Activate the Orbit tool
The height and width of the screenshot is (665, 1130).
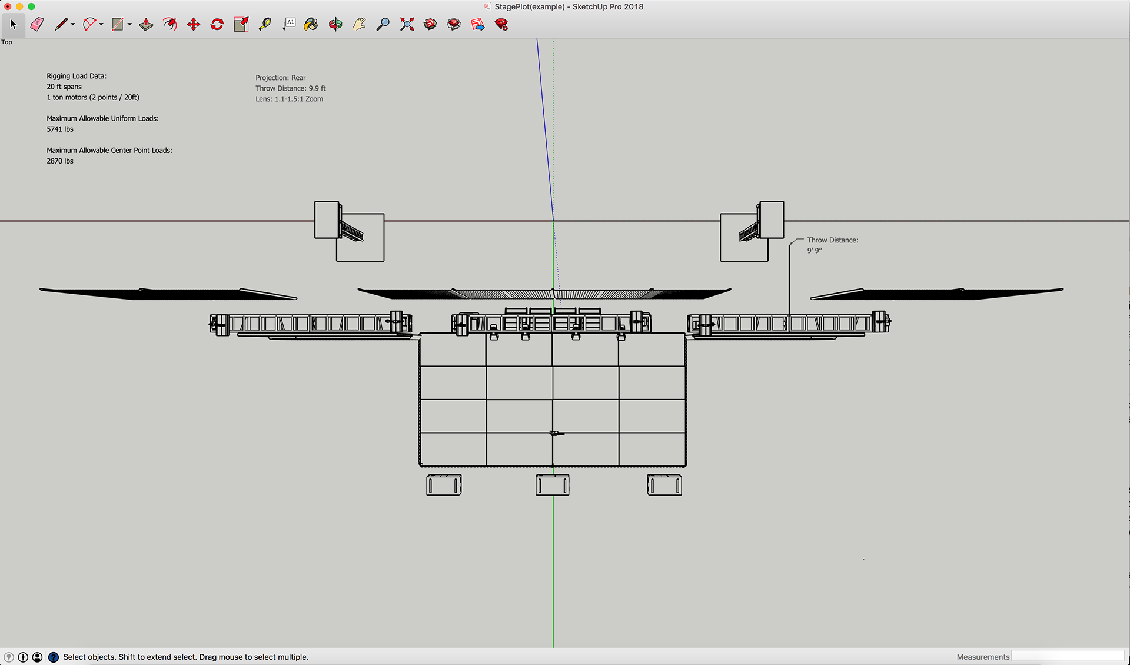335,24
